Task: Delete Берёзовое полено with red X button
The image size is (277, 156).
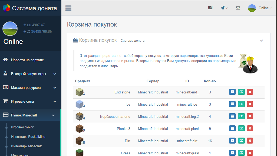Action: 250,116
